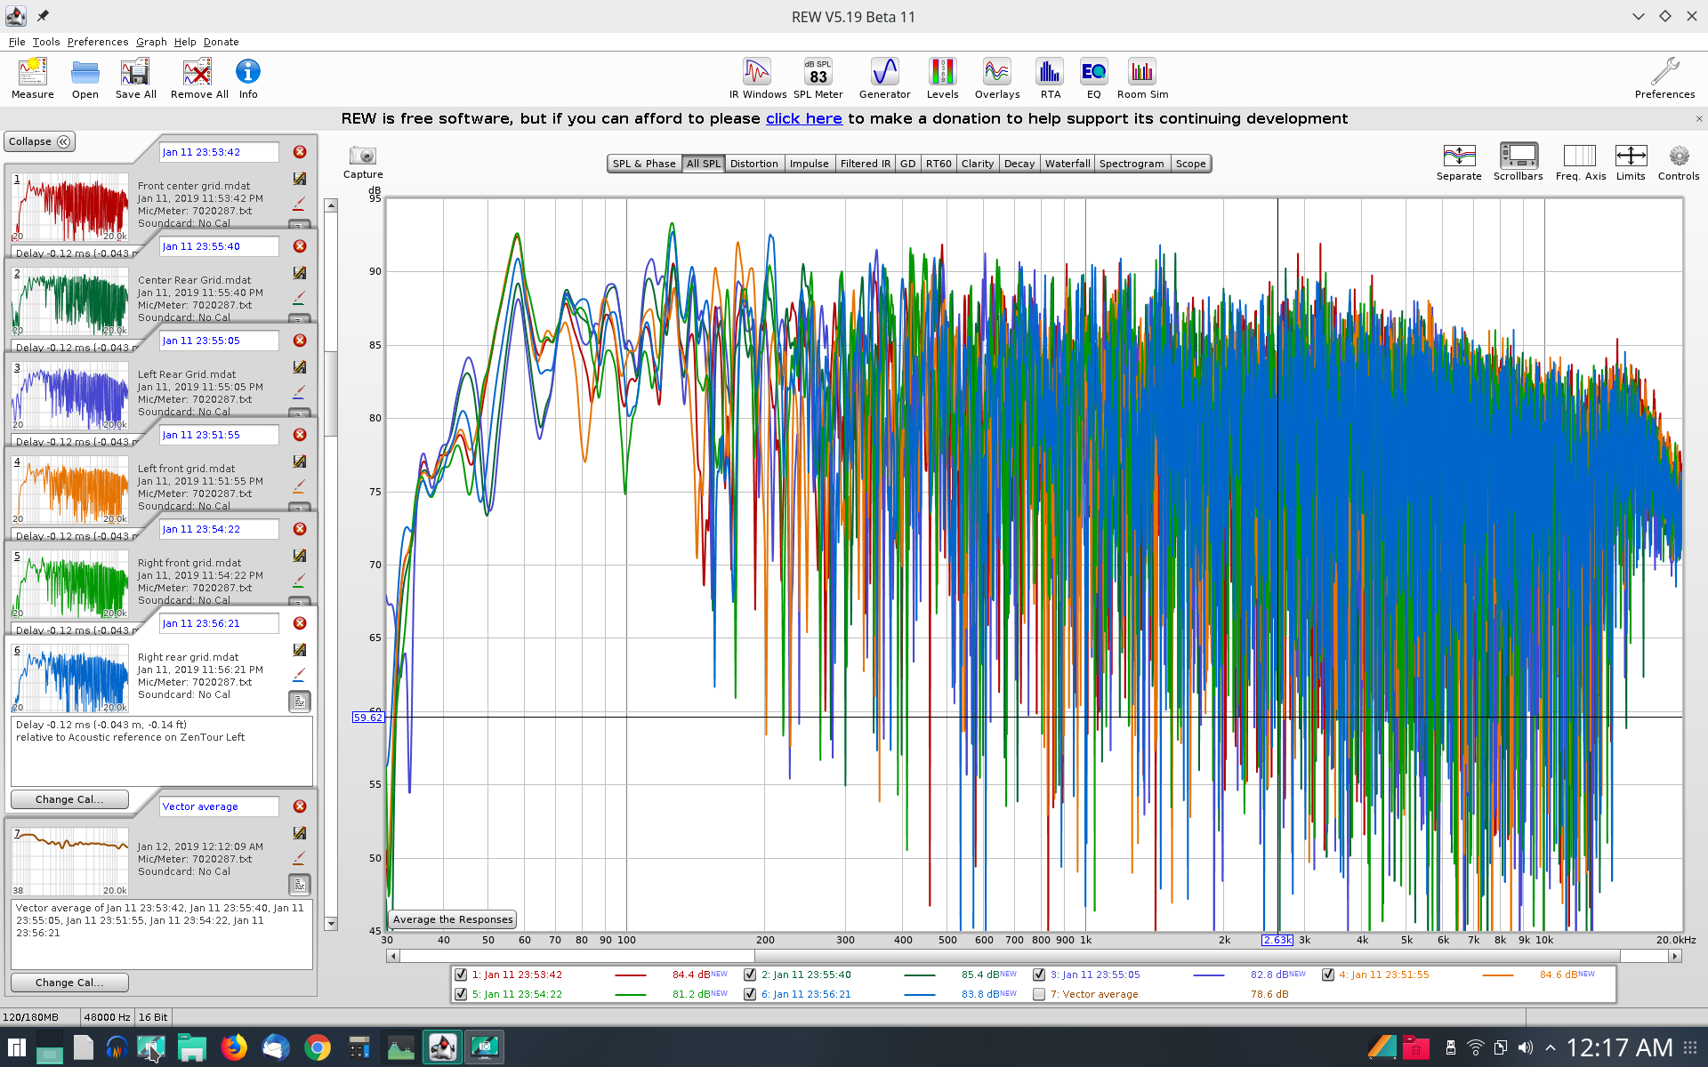
Task: Toggle checkbox for trace 5: Jan 11 23:54:22
Action: tap(461, 994)
